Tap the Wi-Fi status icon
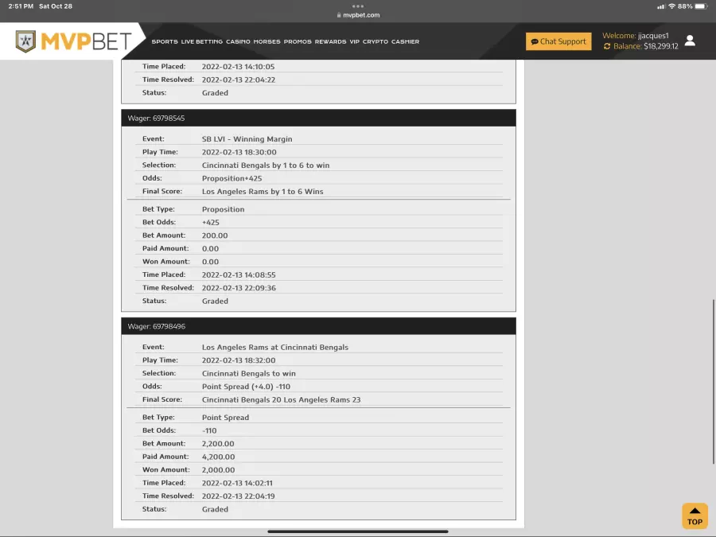The width and height of the screenshot is (716, 537). [x=671, y=6]
